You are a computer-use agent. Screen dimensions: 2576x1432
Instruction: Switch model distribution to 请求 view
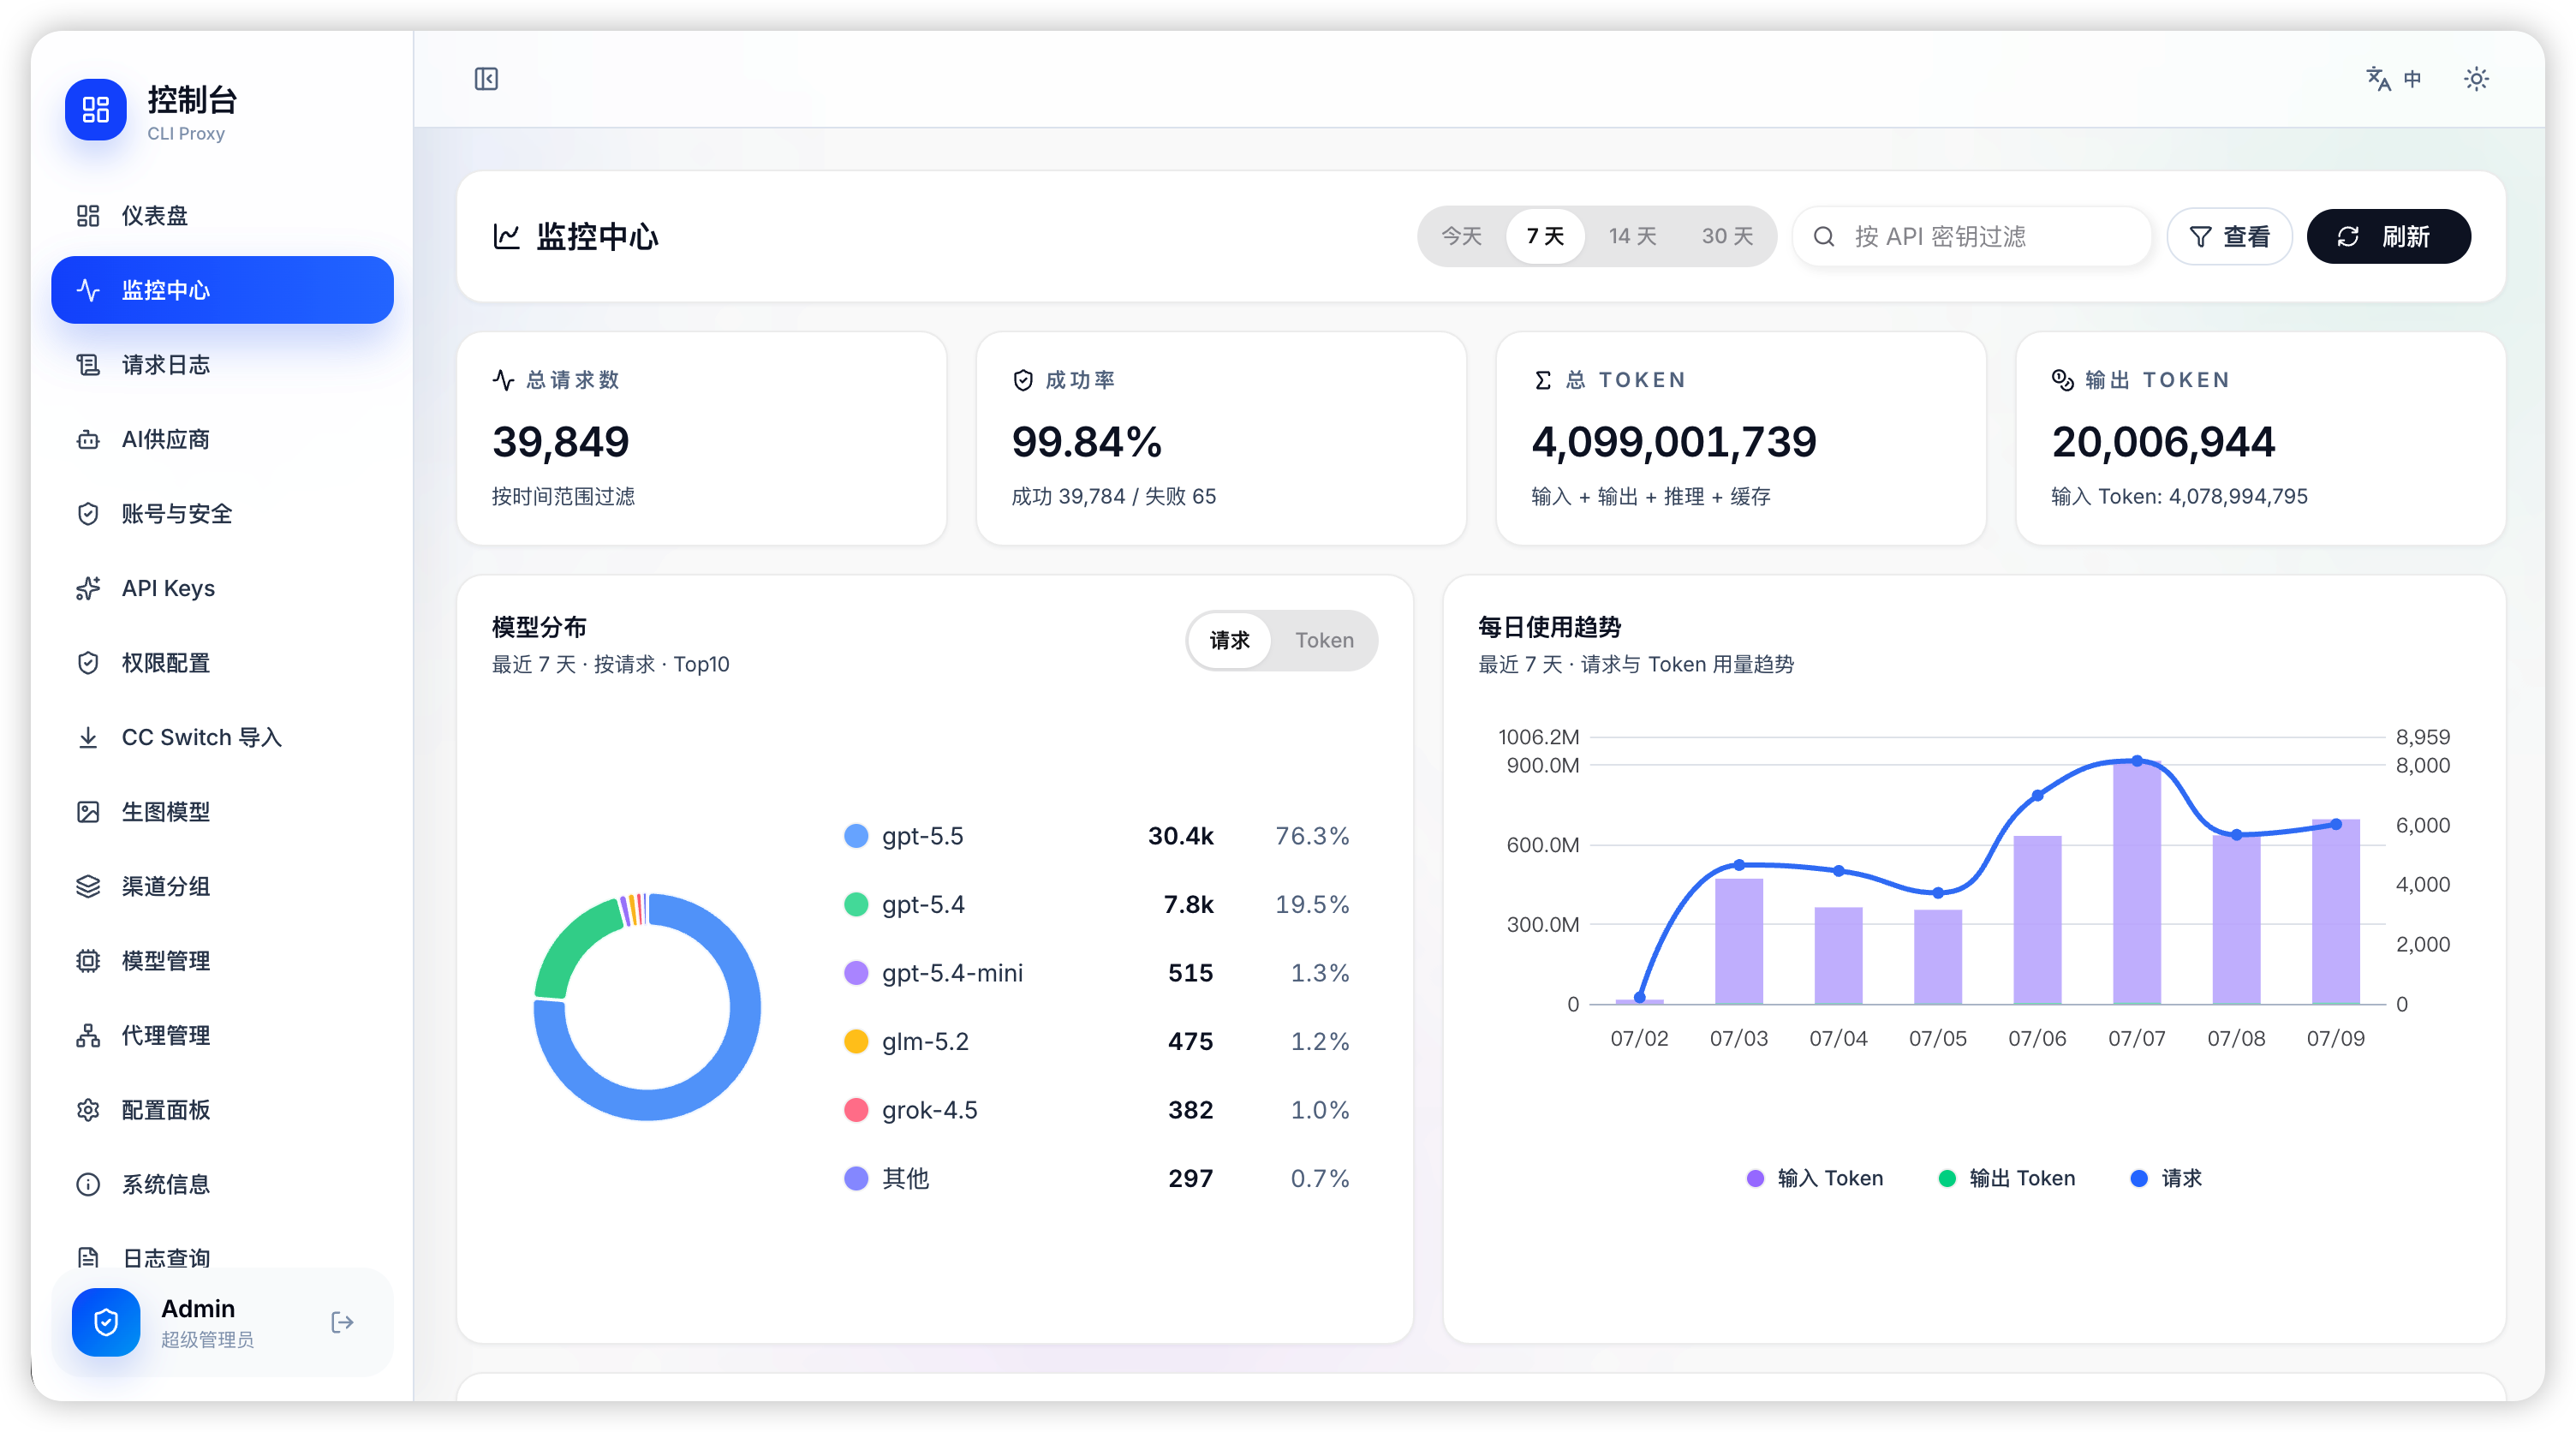pyautogui.click(x=1229, y=640)
